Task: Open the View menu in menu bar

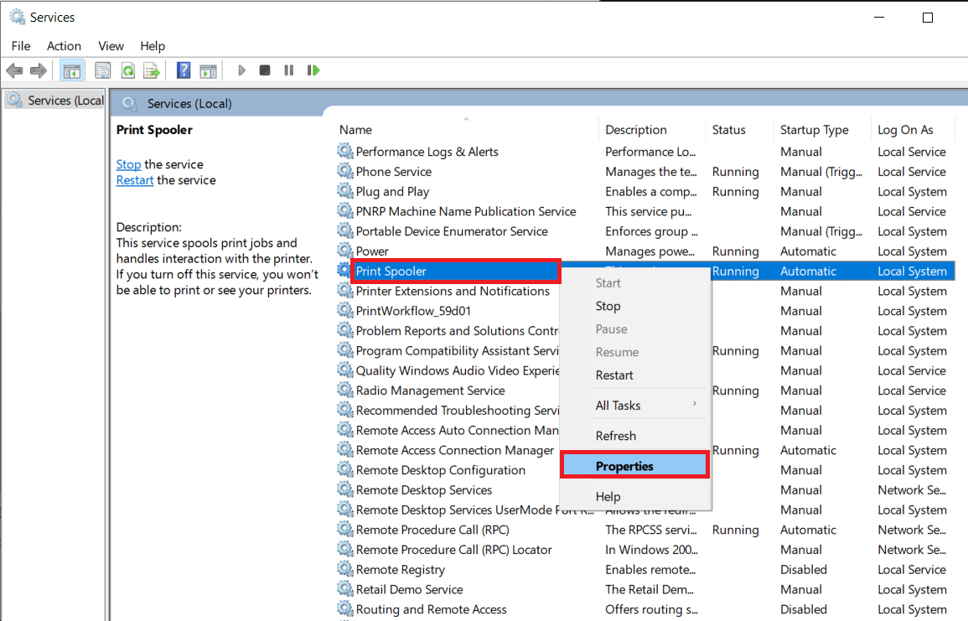Action: coord(111,46)
